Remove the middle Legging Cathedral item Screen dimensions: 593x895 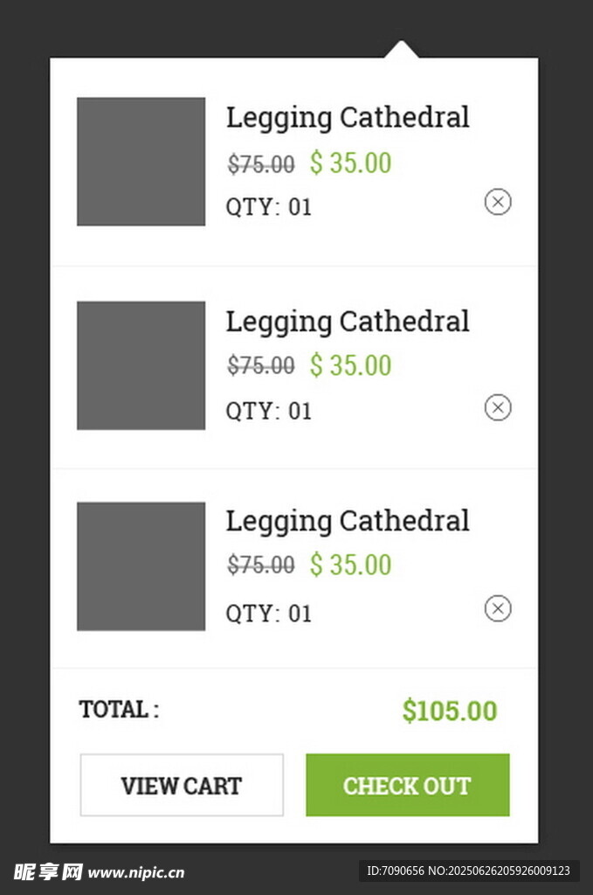coord(498,407)
